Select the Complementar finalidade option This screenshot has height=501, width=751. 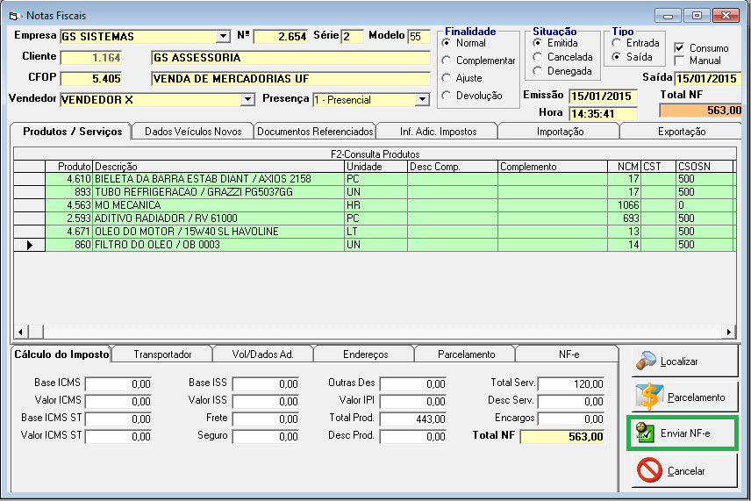447,61
